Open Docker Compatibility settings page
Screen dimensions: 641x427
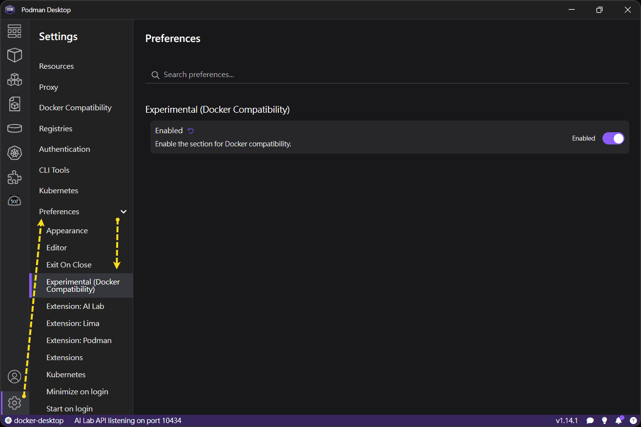coord(75,108)
